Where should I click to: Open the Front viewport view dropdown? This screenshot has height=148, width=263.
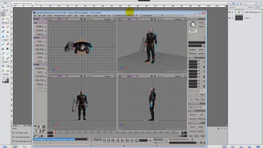59,76
